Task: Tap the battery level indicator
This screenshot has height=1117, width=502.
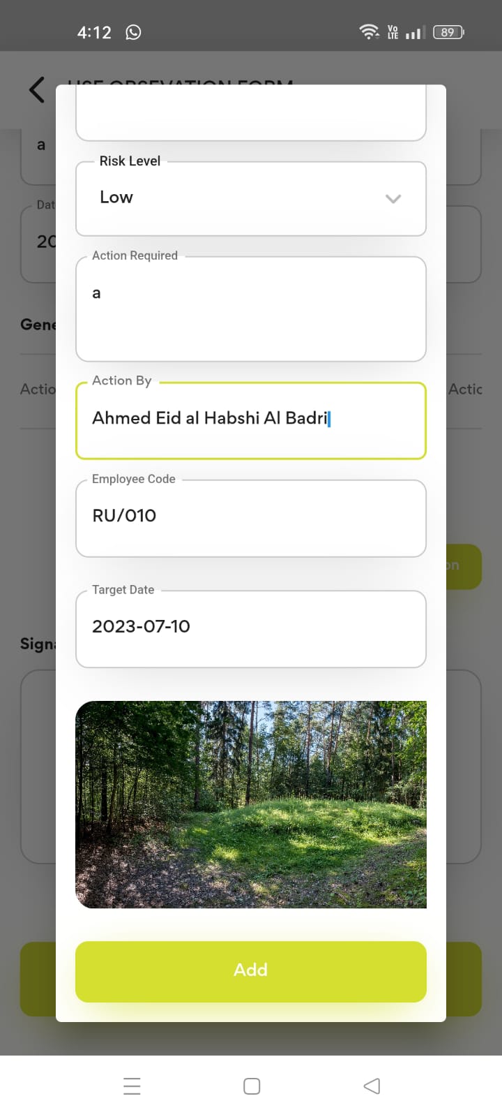Action: pos(448,32)
